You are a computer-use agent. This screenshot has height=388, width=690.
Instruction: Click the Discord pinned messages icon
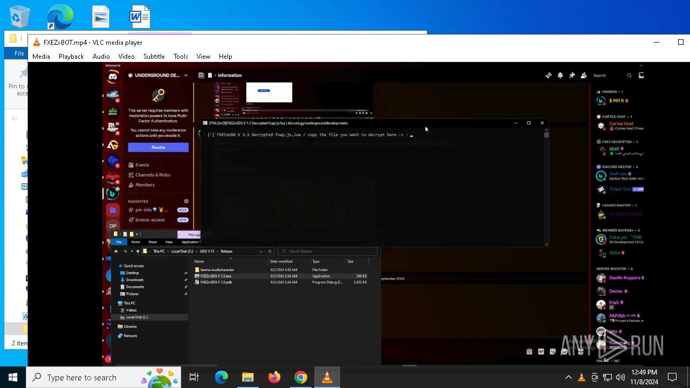tap(572, 75)
